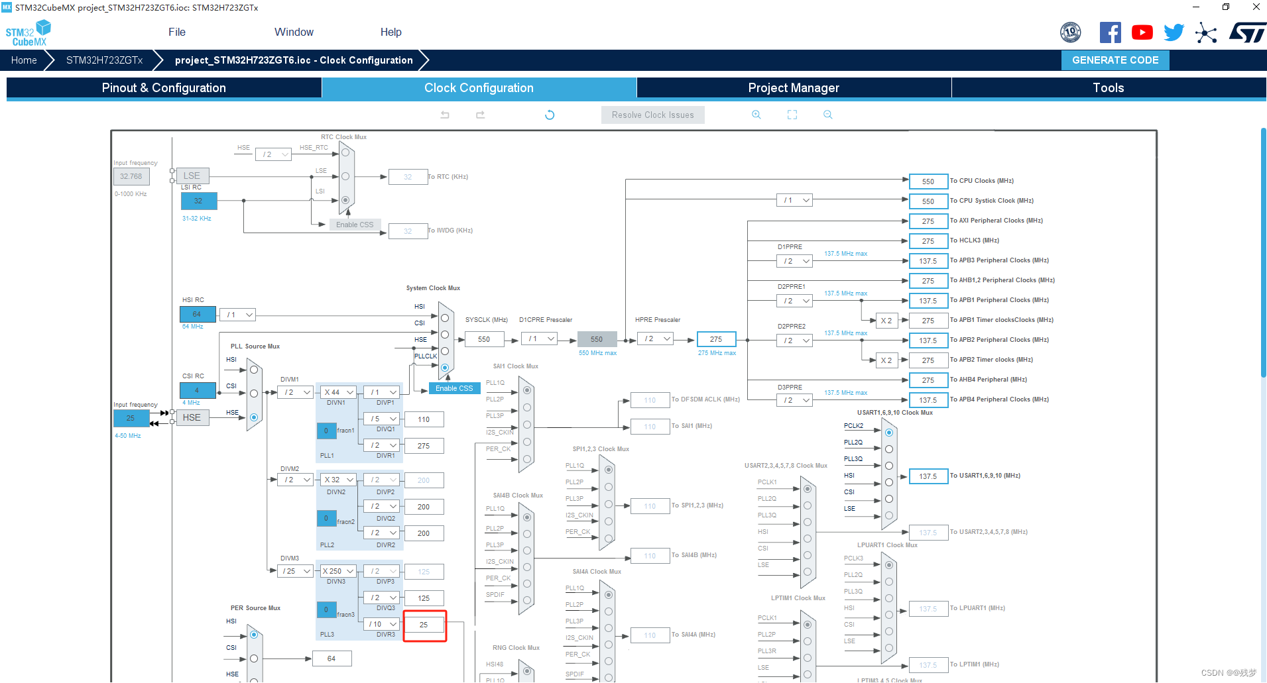Click the ST community network icon
Viewport: 1267px width, 683px height.
point(1206,32)
